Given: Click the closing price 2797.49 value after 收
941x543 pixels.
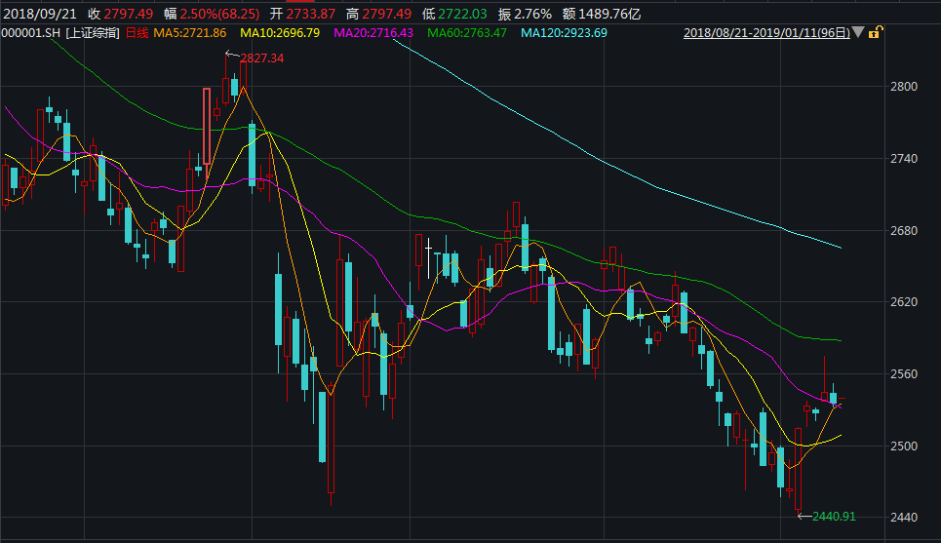Looking at the screenshot, I should pos(129,14).
